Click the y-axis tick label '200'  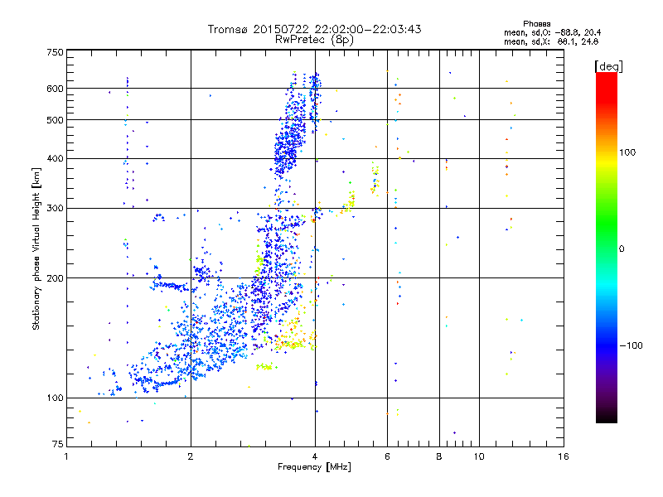55,278
